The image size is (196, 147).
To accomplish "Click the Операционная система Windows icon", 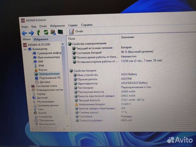I will [33, 90].
